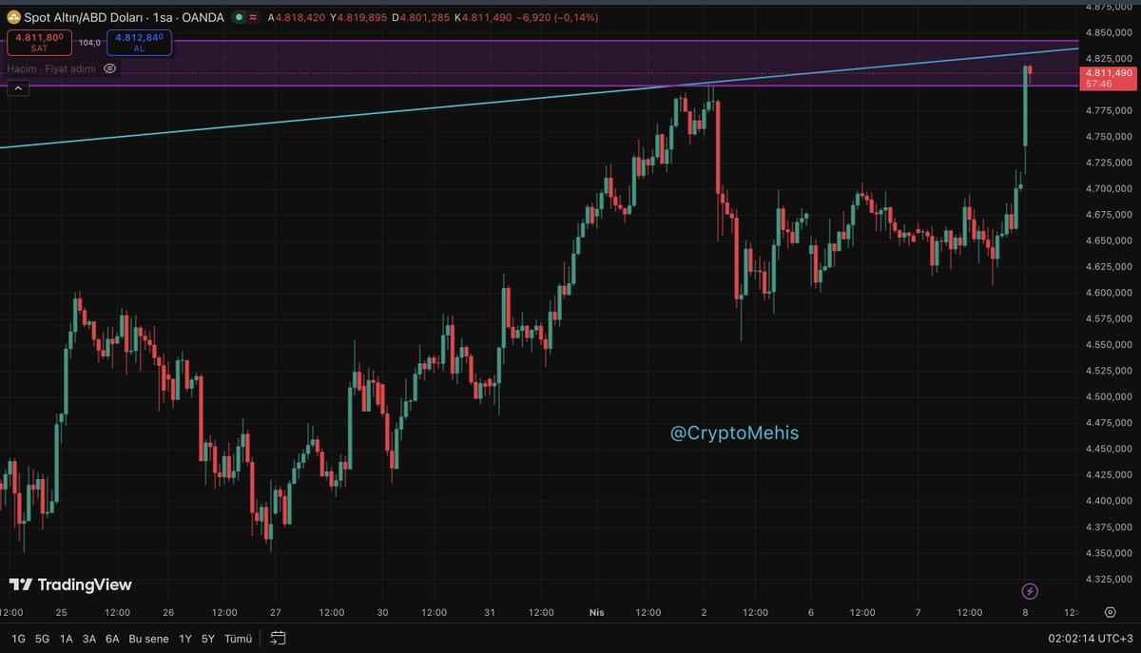Click the 4.500,000 price axis label
This screenshot has width=1141, height=653.
pos(1109,396)
